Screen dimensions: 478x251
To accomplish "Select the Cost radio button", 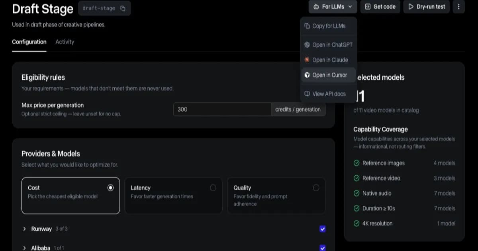I will coord(110,188).
